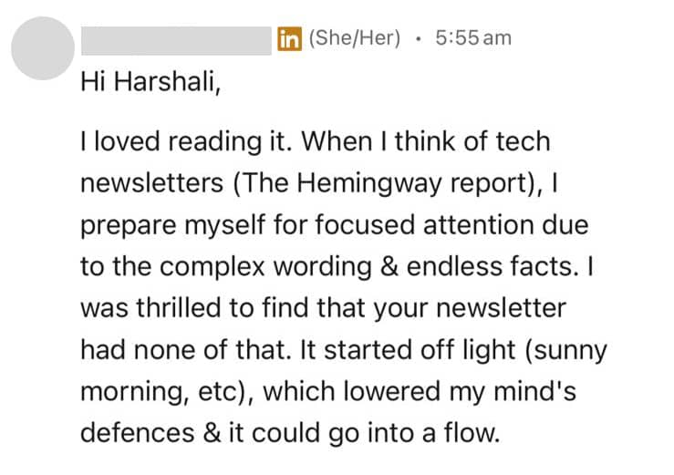
Task: Click the word "newsletters" in the message
Action: (x=152, y=183)
